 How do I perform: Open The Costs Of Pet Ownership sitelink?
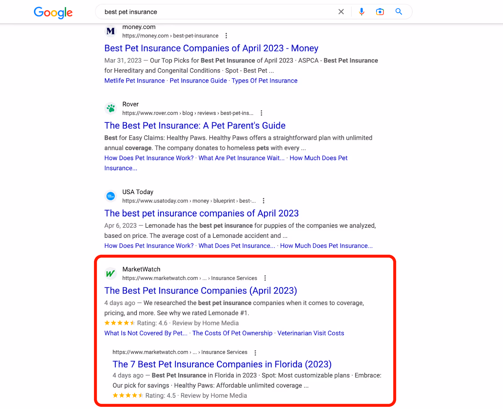click(x=232, y=333)
